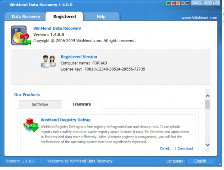Click the Our Products heading
Viewport: 224px width, 170px height.
(x=27, y=95)
